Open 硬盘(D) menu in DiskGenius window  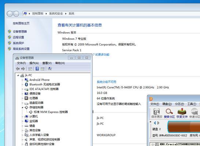click(167, 104)
